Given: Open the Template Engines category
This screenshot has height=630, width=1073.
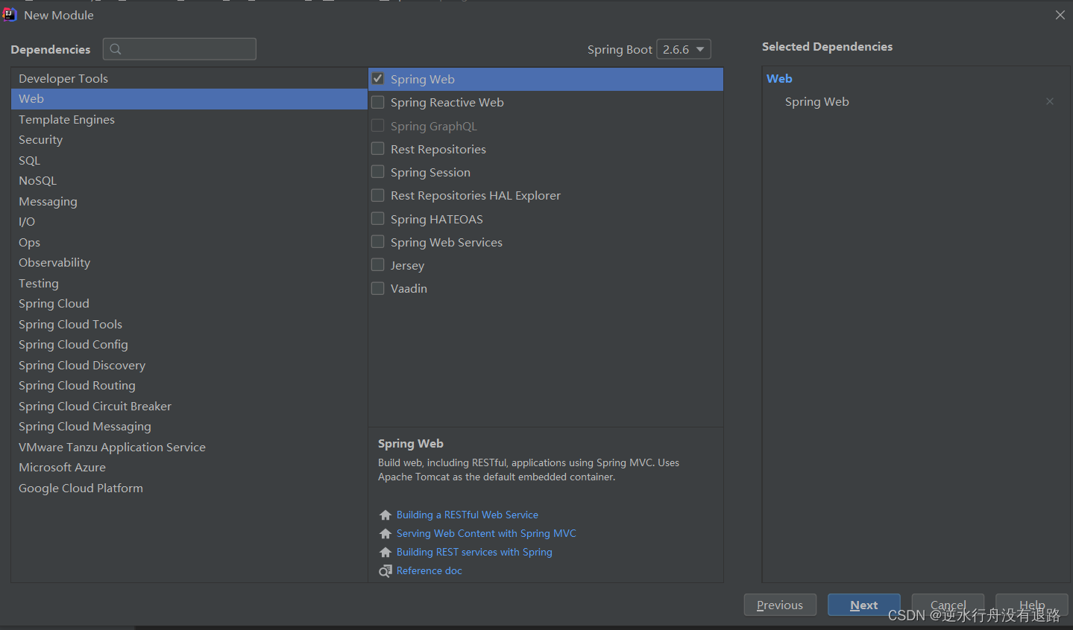Looking at the screenshot, I should [x=189, y=119].
